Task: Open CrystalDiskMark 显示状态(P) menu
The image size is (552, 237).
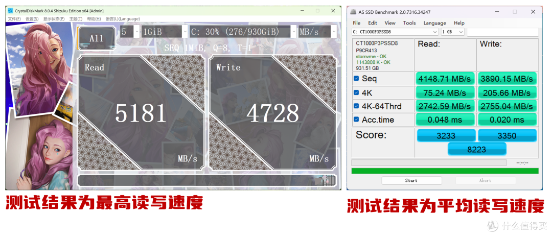Action: click(x=54, y=18)
